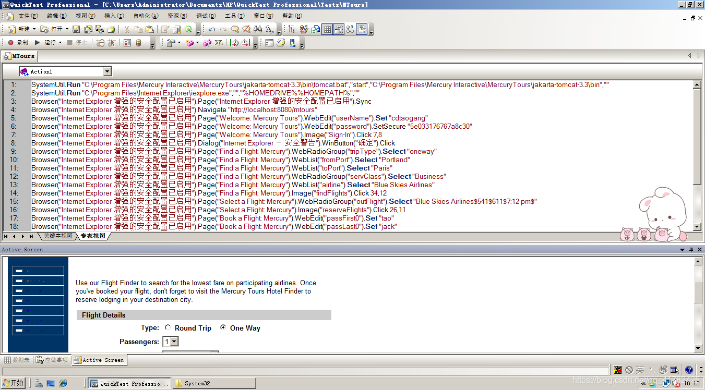
Task: Expand the 打开 dropdown arrow
Action: click(67, 29)
